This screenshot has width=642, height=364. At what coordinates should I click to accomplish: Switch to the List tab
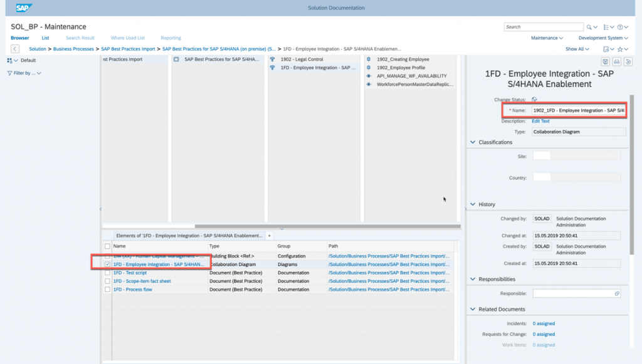point(45,38)
